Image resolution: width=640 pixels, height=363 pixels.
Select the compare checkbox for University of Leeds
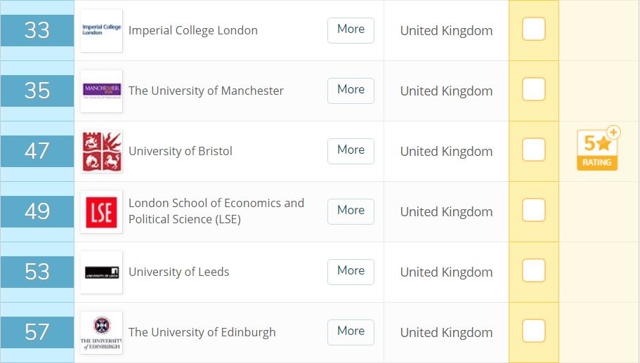533,270
